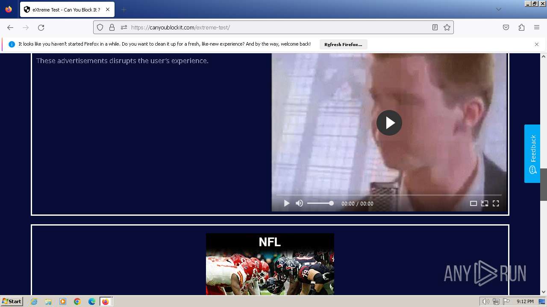
Task: Open the Feedback side tab
Action: click(x=532, y=153)
